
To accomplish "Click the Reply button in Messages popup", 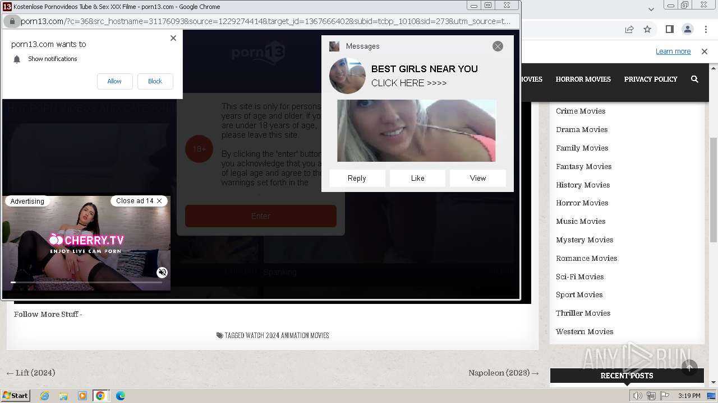I will point(357,178).
